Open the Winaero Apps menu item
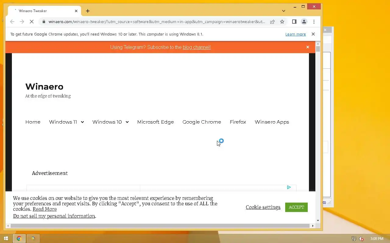 tap(272, 122)
